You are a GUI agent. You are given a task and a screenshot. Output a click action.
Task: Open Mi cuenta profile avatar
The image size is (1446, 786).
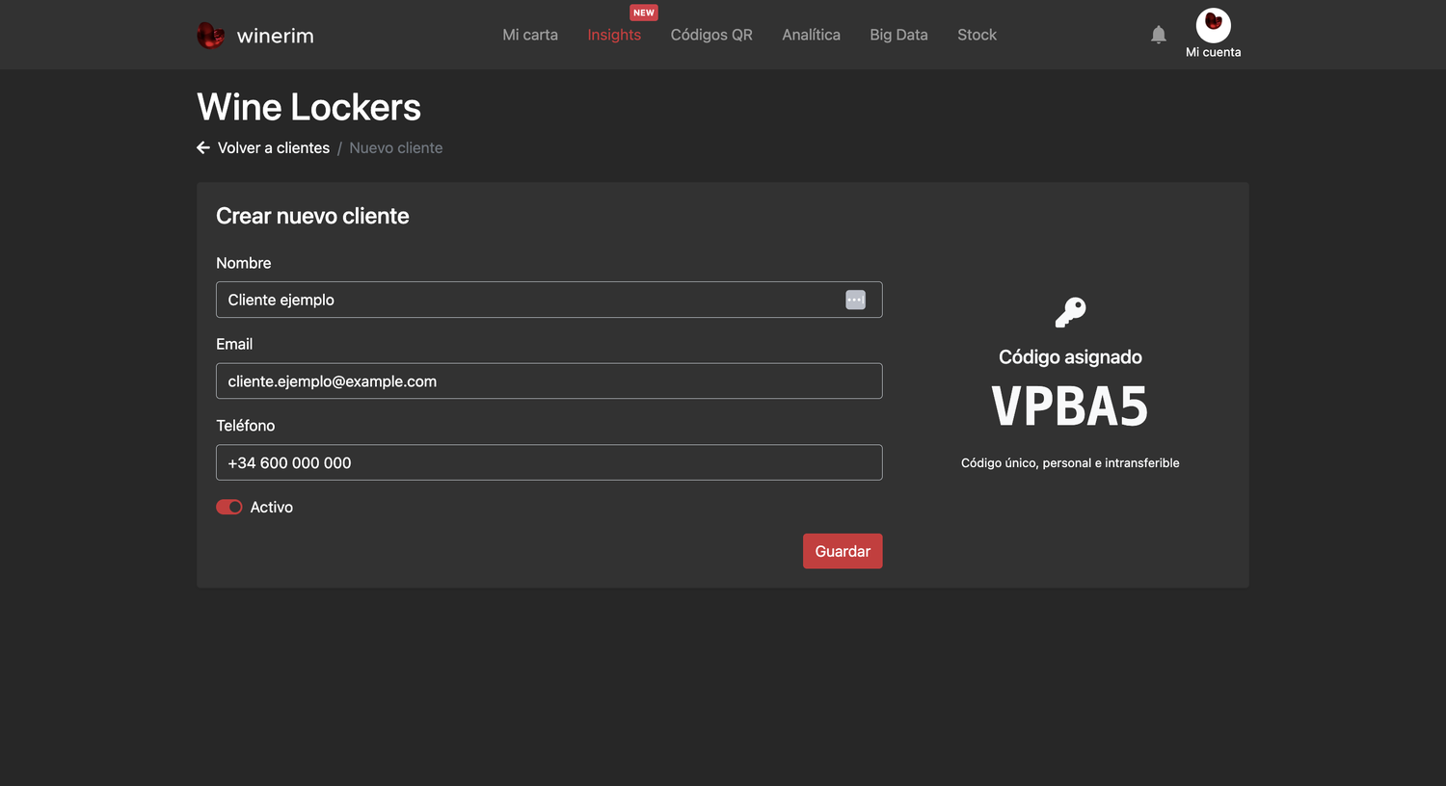tap(1213, 25)
